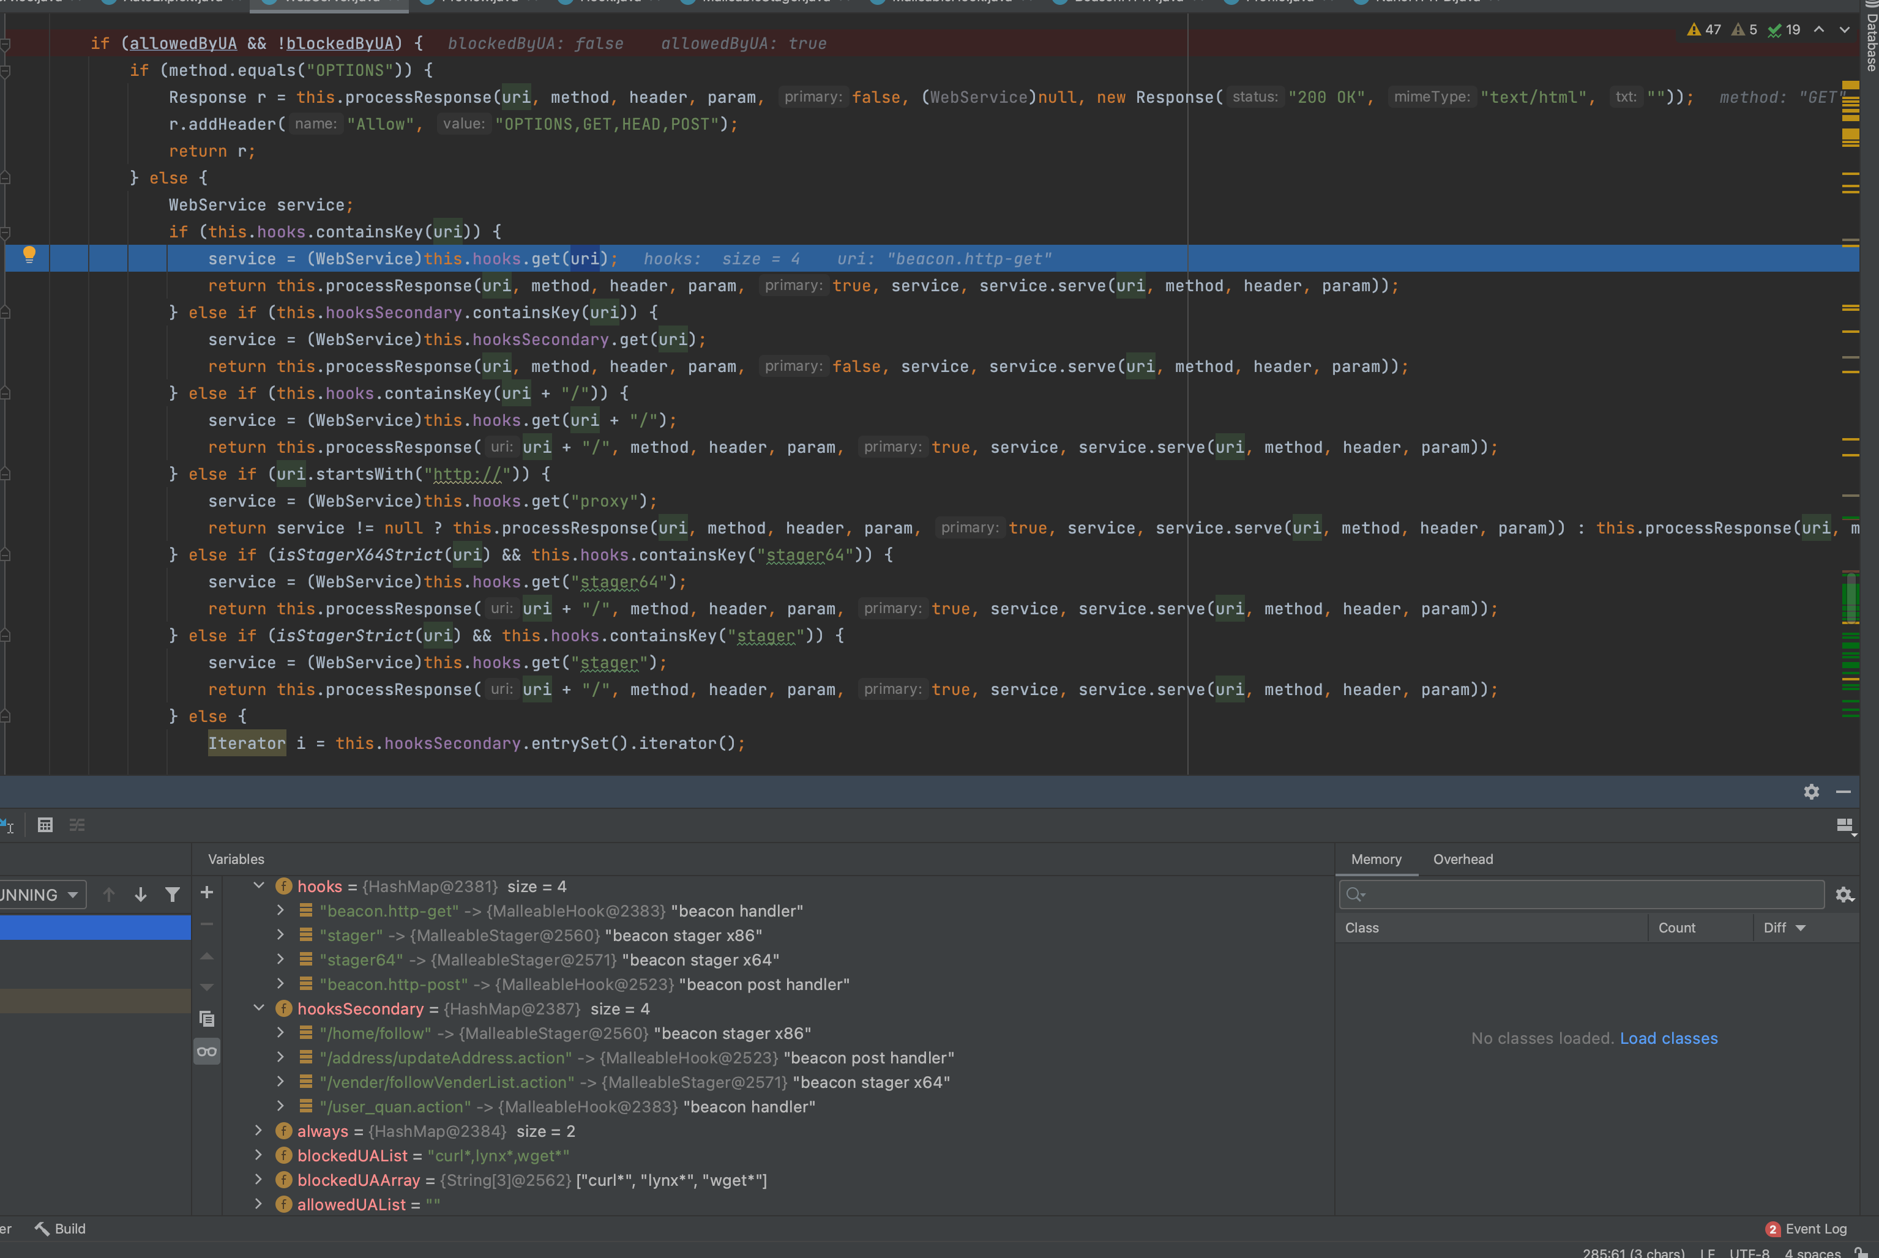The height and width of the screenshot is (1258, 1879).
Task: Expand the blockedUAArray variable
Action: [x=258, y=1180]
